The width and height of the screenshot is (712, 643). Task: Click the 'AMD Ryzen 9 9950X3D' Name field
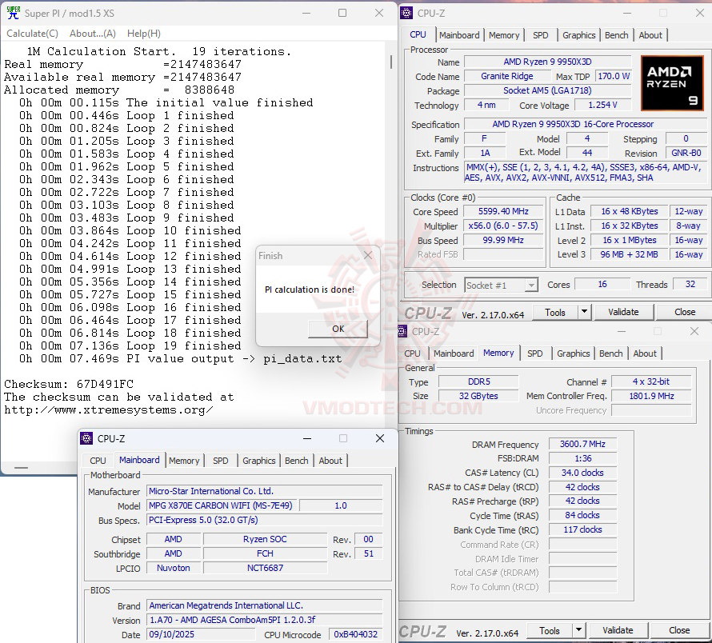click(x=548, y=62)
